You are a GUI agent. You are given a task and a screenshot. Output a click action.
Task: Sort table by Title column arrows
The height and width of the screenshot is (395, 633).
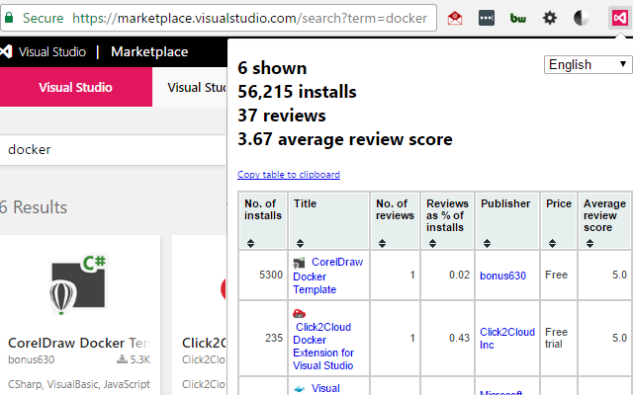(x=300, y=243)
